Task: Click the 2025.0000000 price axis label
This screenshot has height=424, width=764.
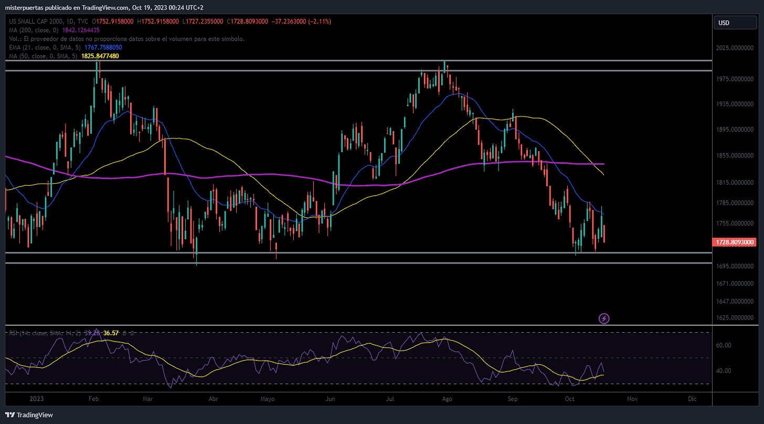Action: tap(735, 48)
